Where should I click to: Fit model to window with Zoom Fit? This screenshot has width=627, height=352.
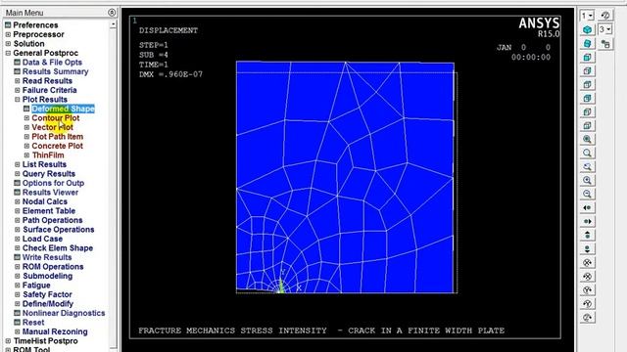[x=587, y=139]
